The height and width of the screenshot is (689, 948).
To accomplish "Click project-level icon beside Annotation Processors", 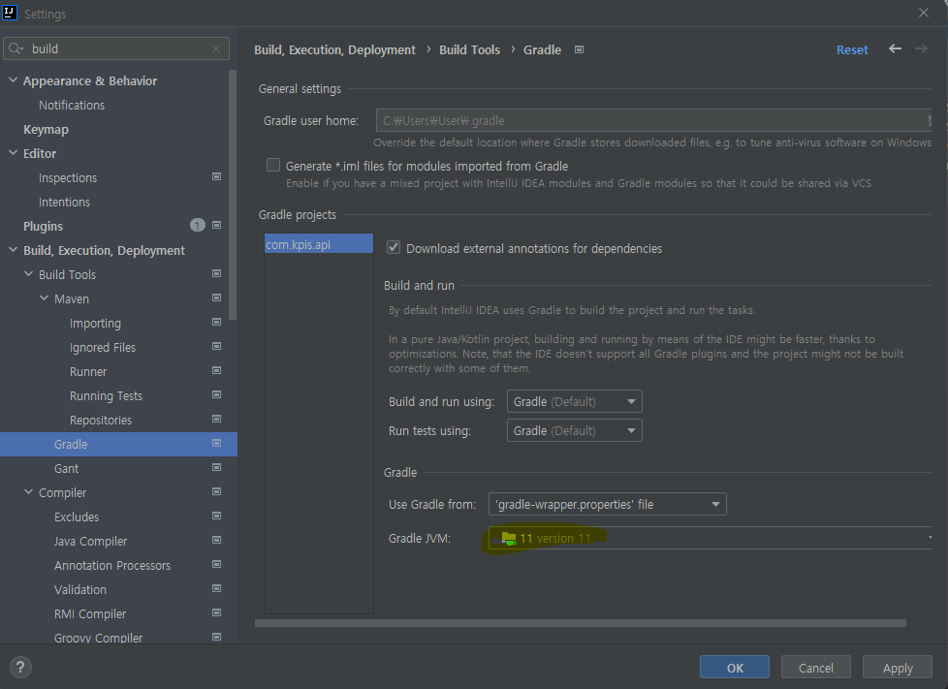I will (216, 565).
